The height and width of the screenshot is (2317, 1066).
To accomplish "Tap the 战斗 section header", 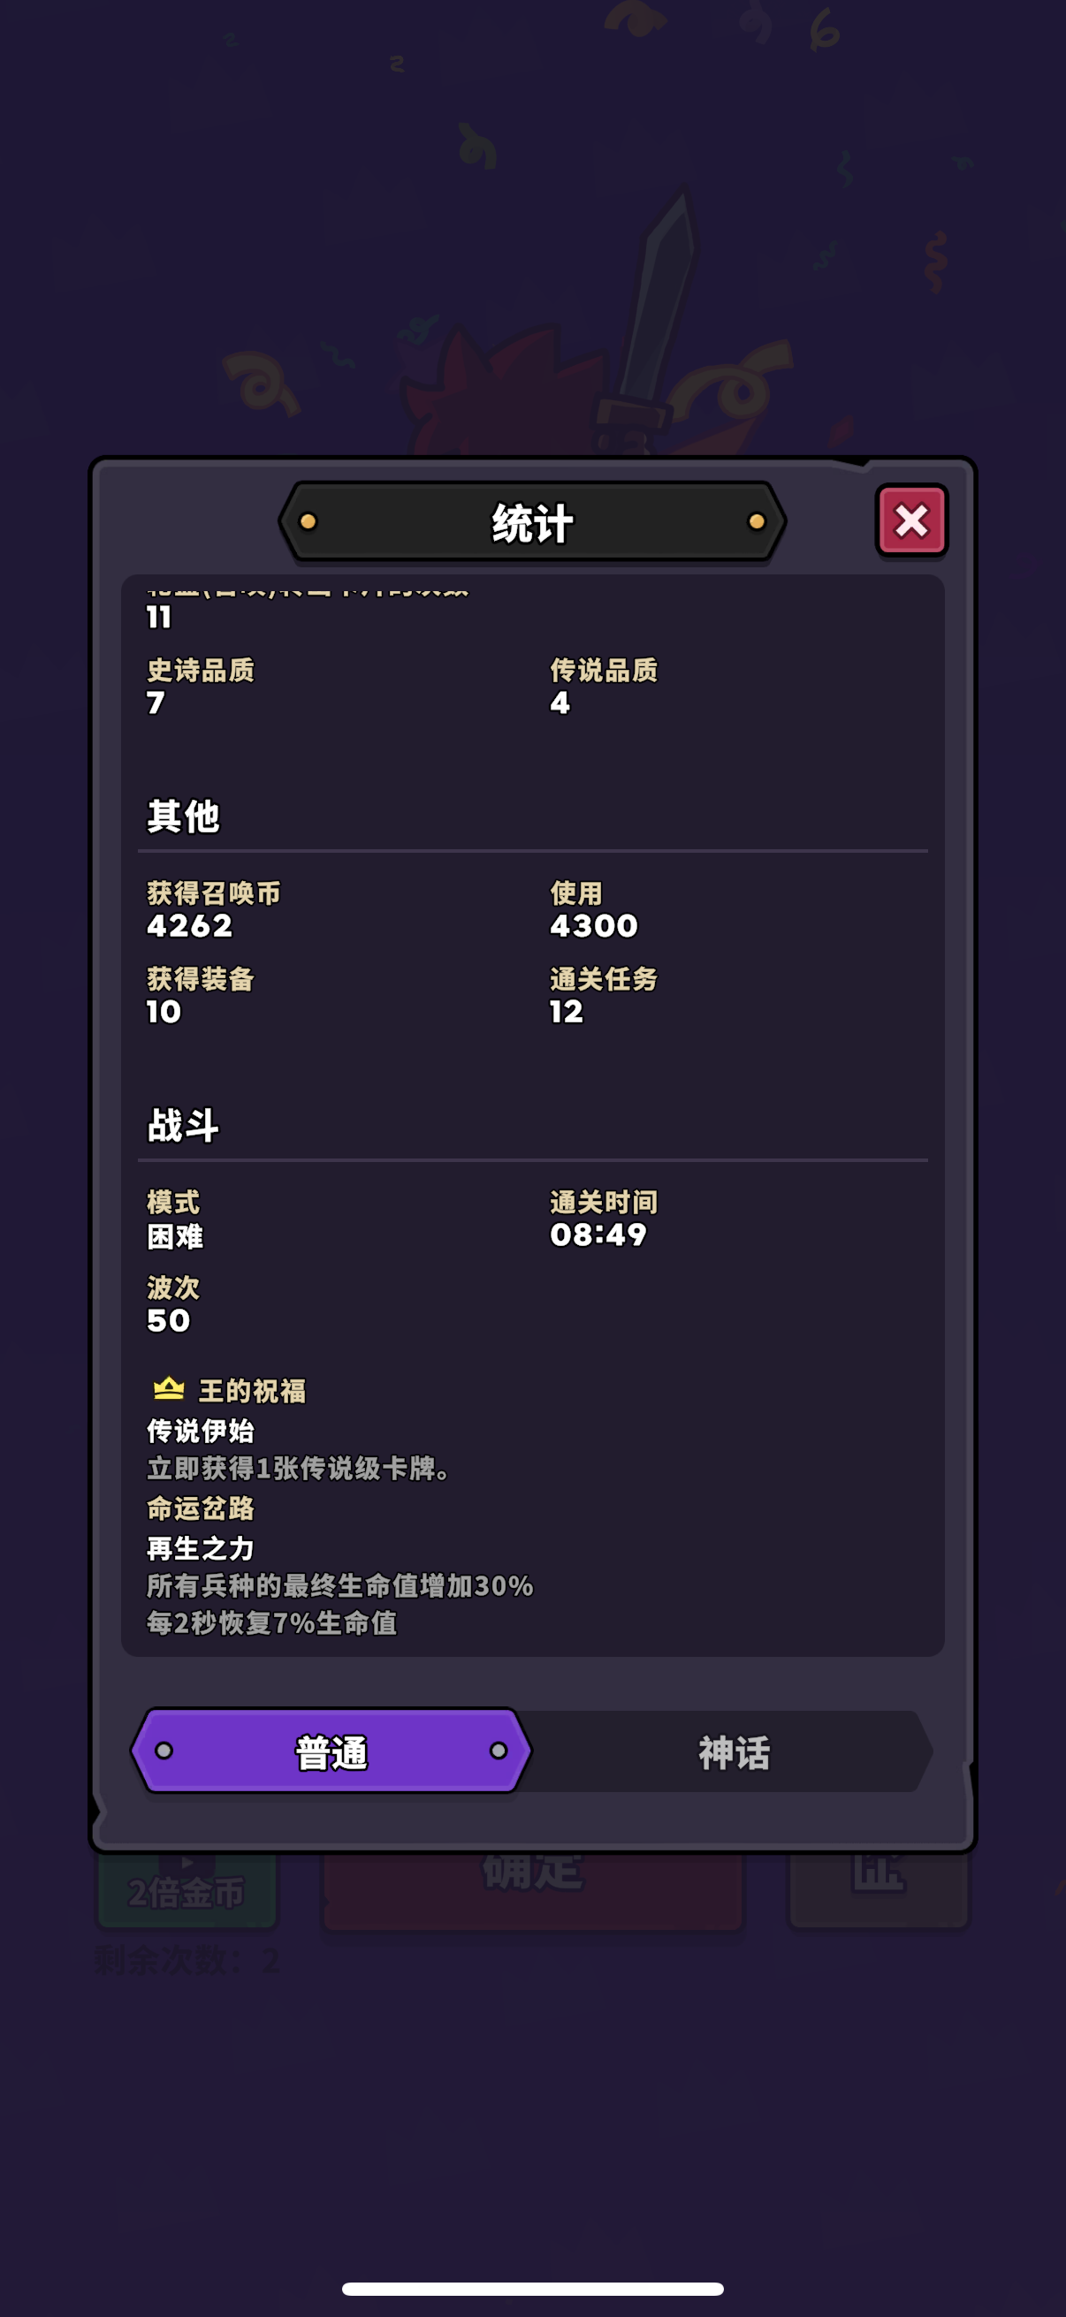I will (x=183, y=1125).
